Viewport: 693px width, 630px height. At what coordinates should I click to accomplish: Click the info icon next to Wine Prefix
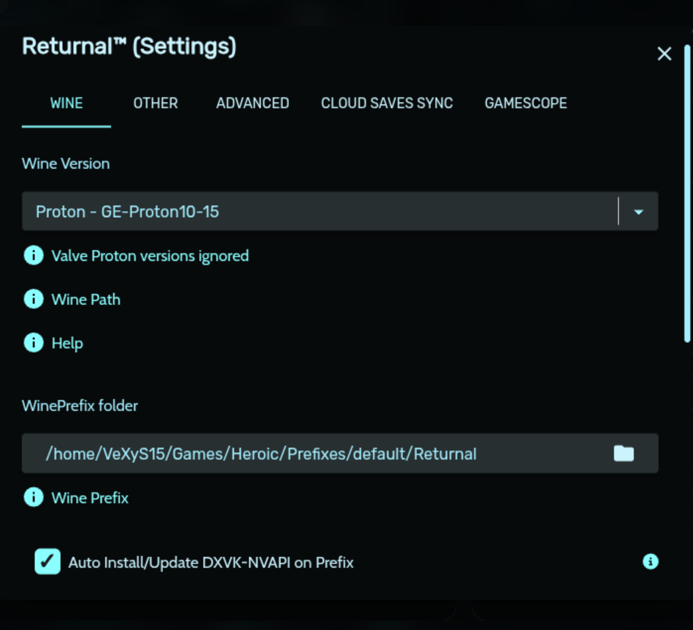click(33, 498)
